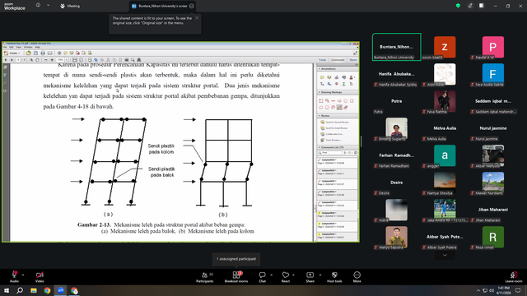This screenshot has width=527, height=296.
Task: Click Share screen icon in Zoom toolbar
Action: (310, 276)
